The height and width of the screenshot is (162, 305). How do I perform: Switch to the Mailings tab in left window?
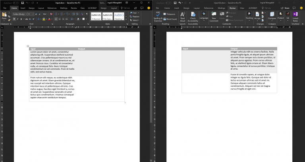pyautogui.click(x=63, y=8)
